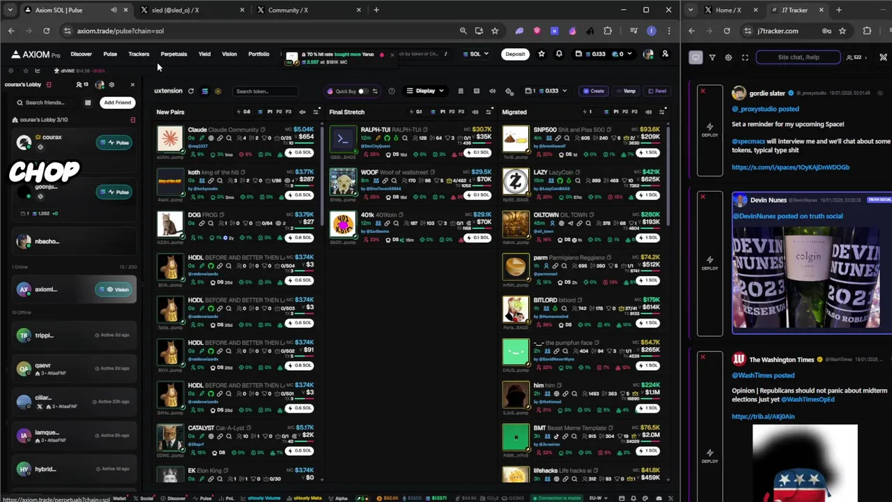
Task: Select the Solana chain icon beside uxtension
Action: (x=205, y=91)
